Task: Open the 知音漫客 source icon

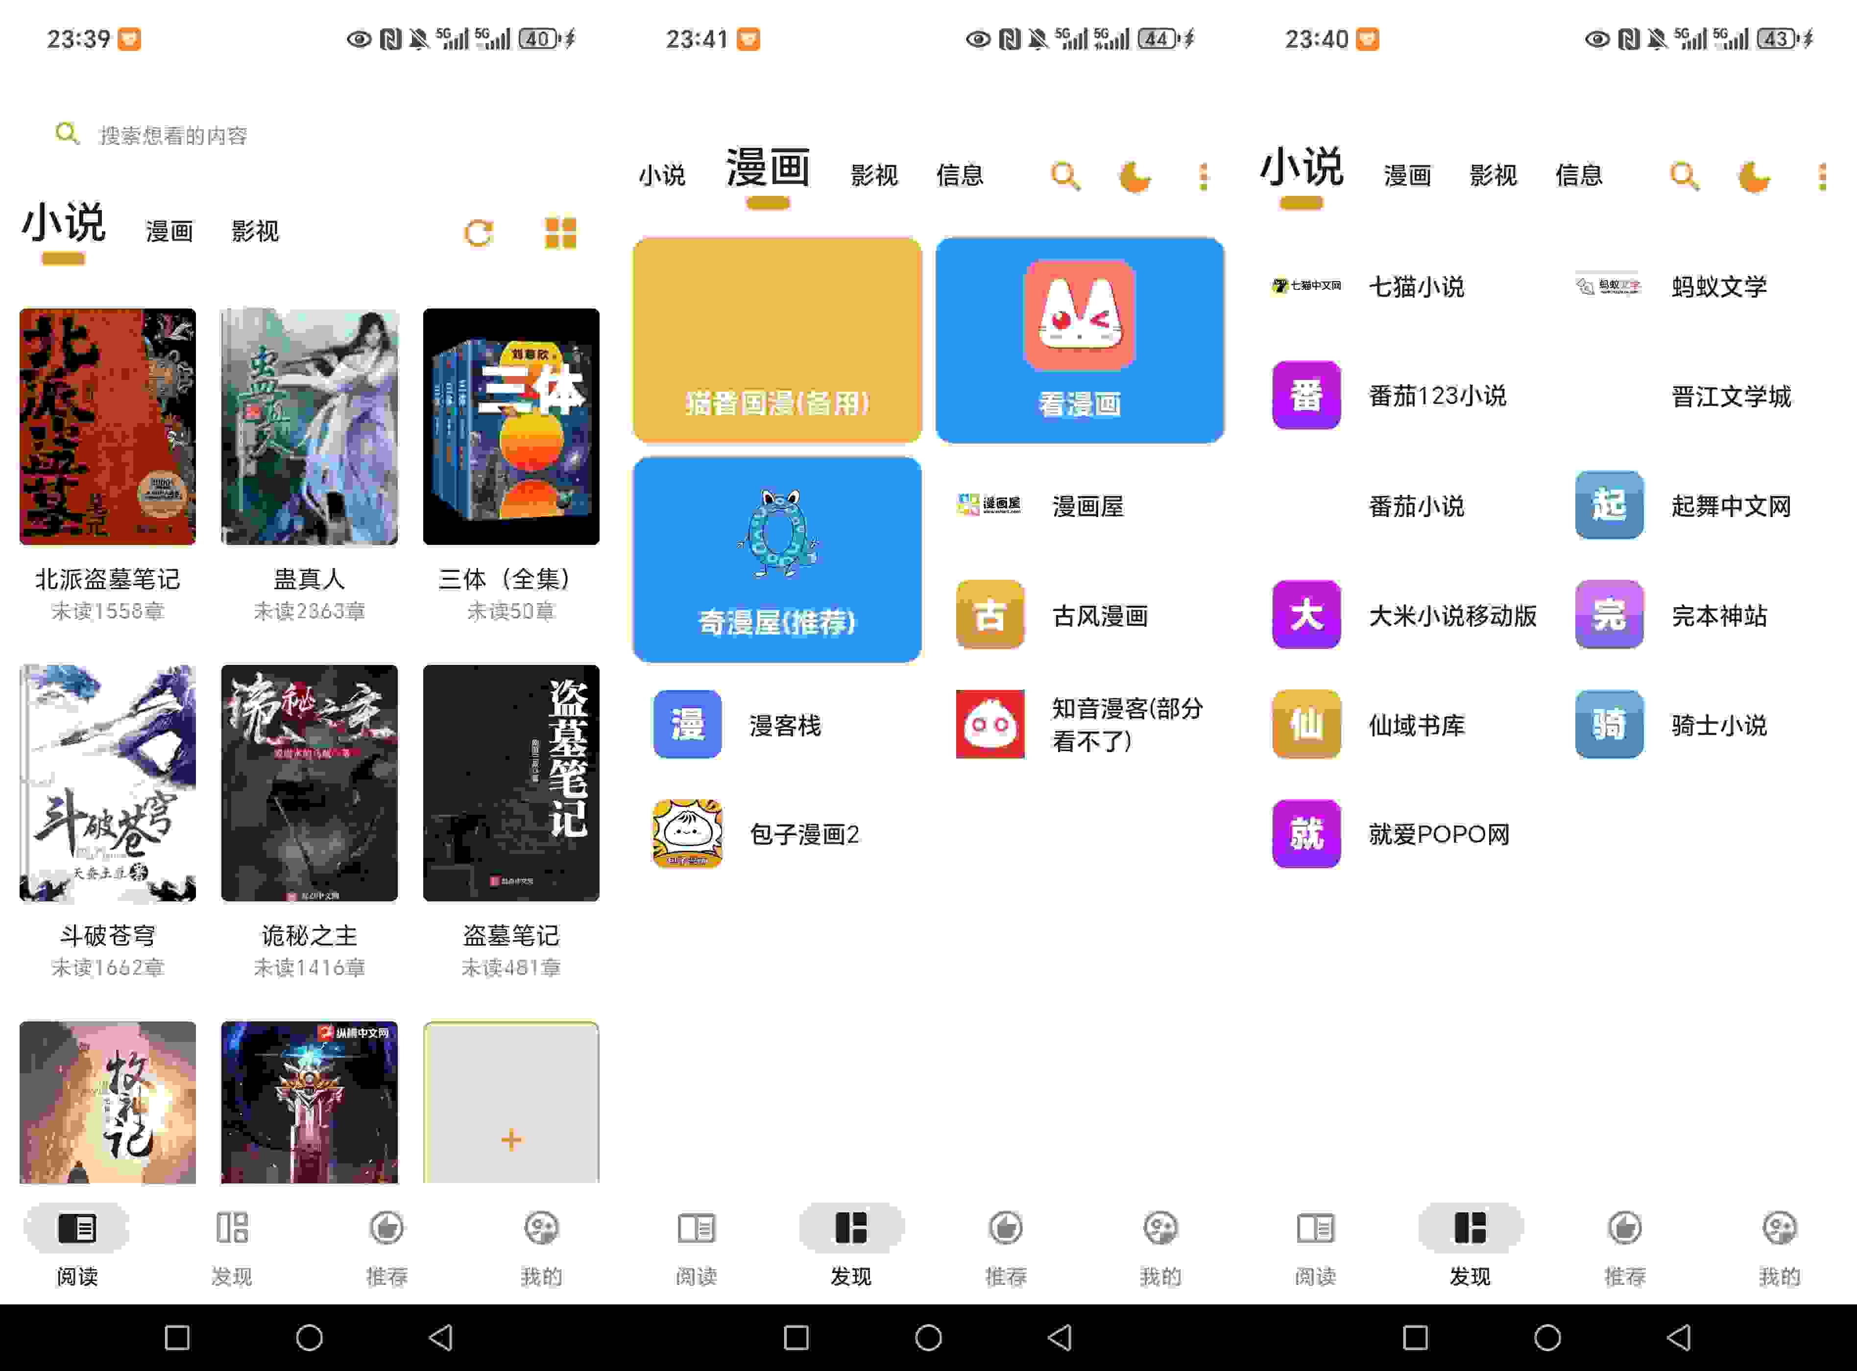Action: pyautogui.click(x=989, y=725)
